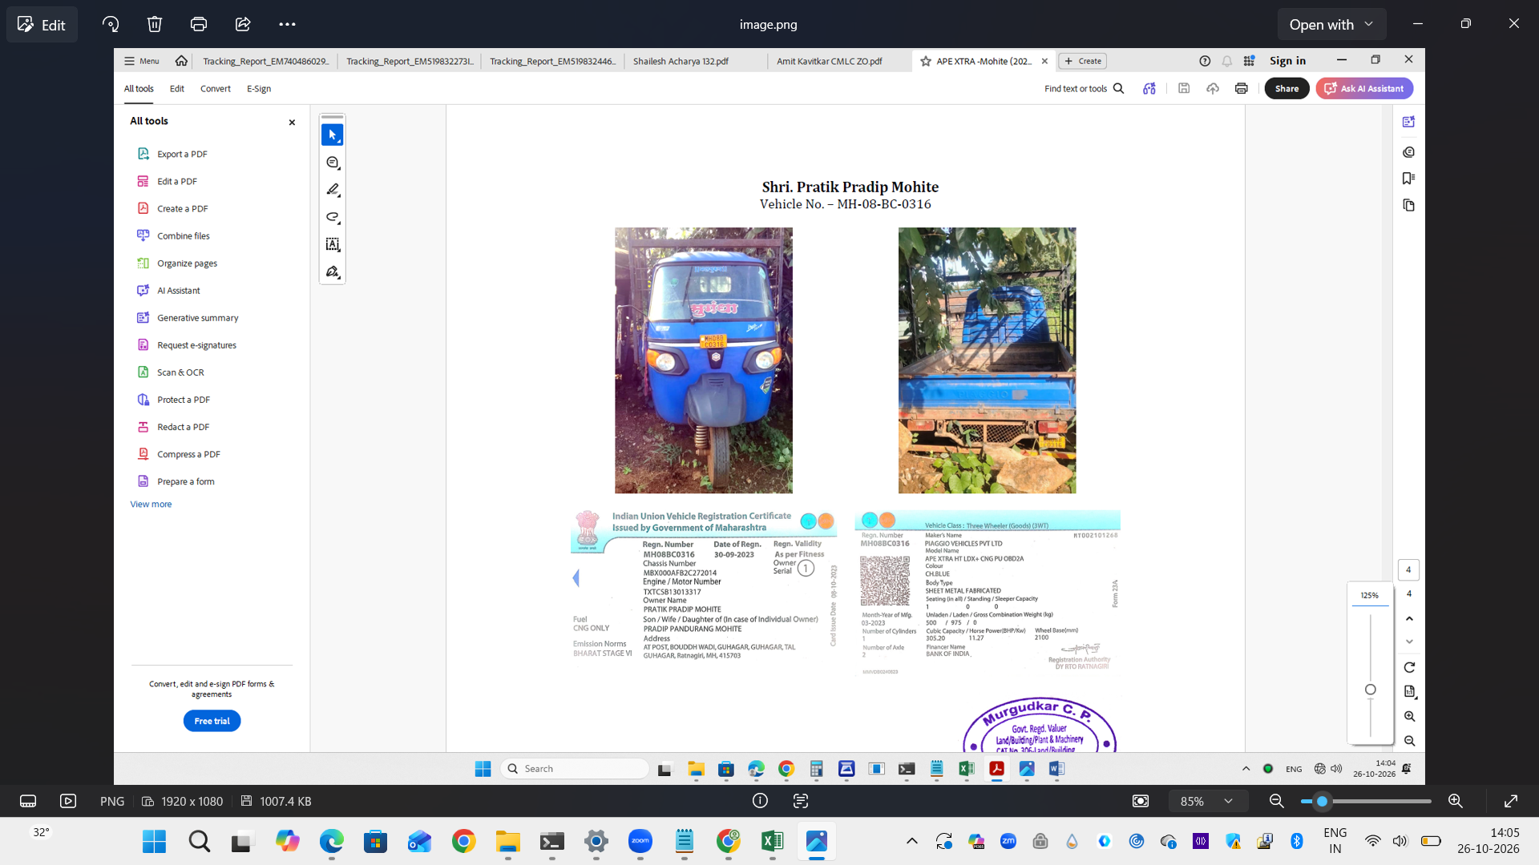Click the Ask AI Assistant button
This screenshot has height=865, width=1539.
[1363, 89]
